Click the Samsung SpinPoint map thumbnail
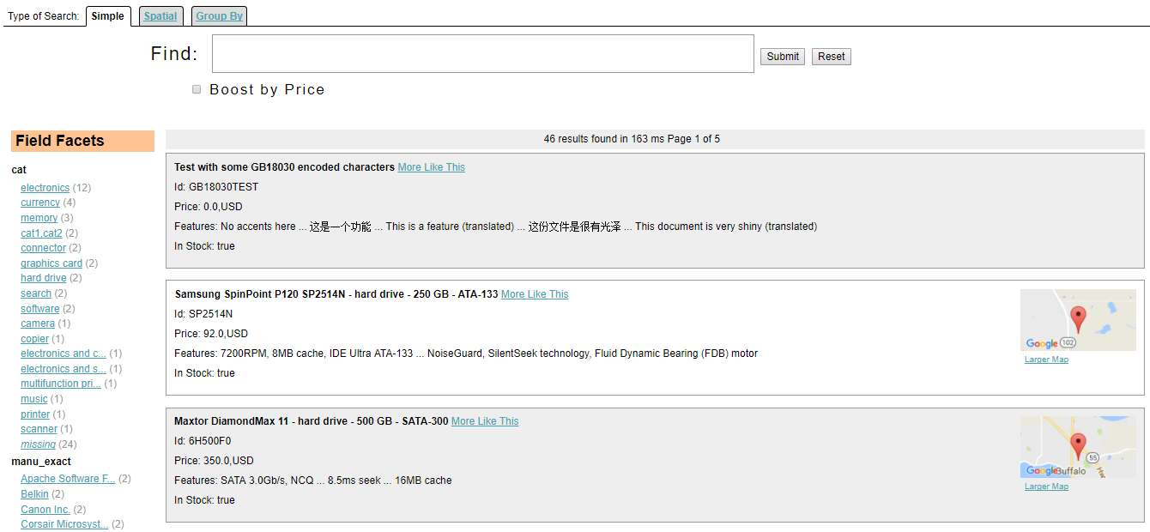Viewport: 1150px width, 532px height. coord(1078,320)
